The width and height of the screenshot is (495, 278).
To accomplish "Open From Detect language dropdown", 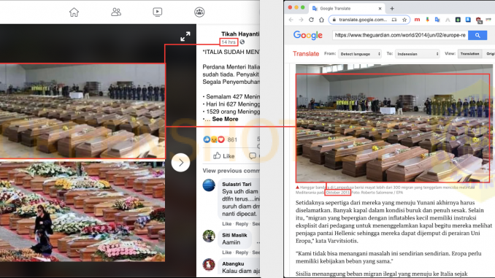I will pyautogui.click(x=360, y=54).
